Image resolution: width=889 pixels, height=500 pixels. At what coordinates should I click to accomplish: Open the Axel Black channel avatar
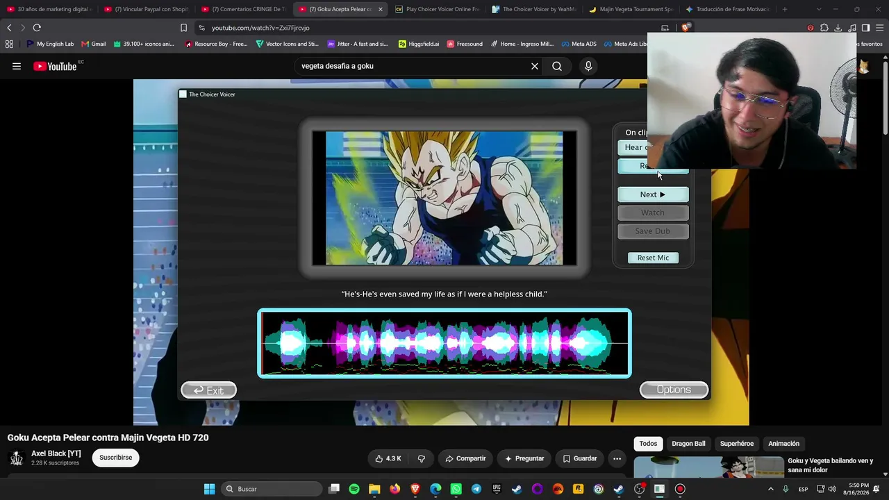17,458
